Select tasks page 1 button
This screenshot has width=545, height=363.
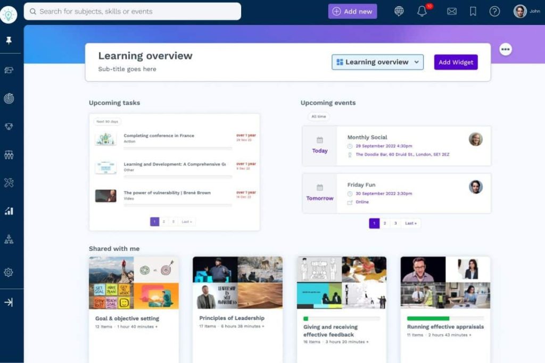[x=155, y=222]
